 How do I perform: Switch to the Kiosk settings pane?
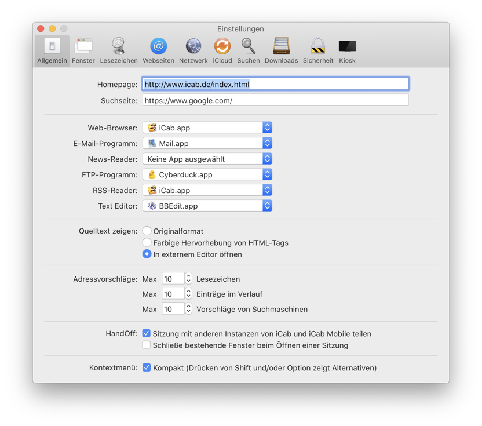pos(348,51)
